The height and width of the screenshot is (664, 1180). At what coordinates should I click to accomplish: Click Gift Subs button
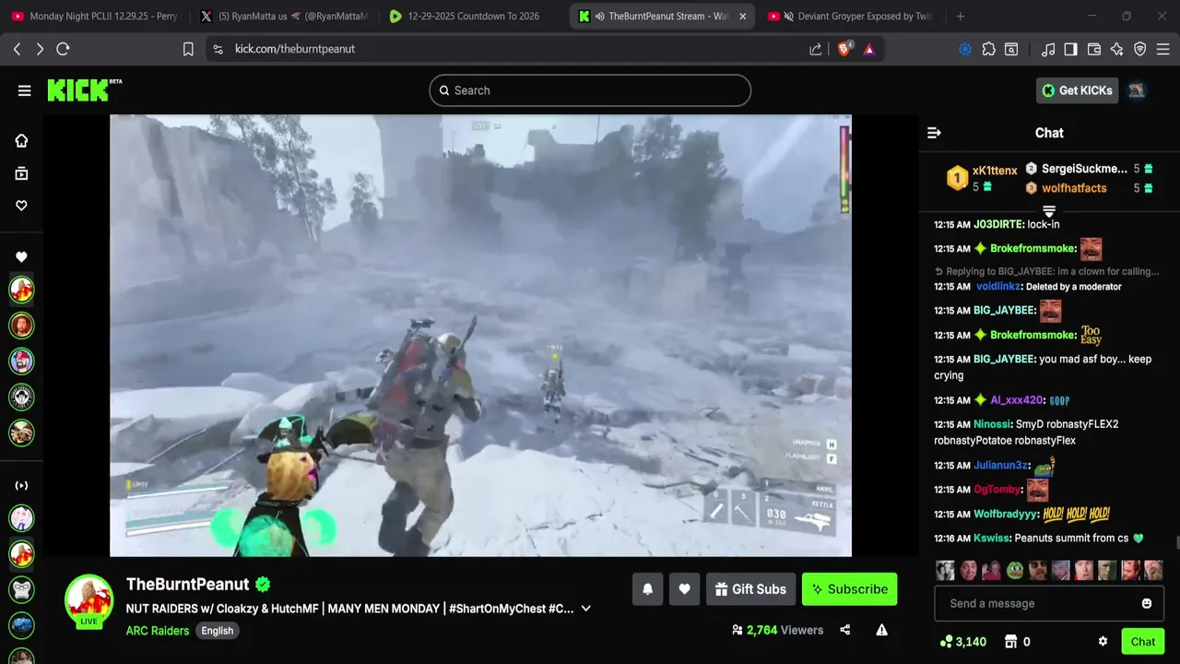pyautogui.click(x=750, y=589)
